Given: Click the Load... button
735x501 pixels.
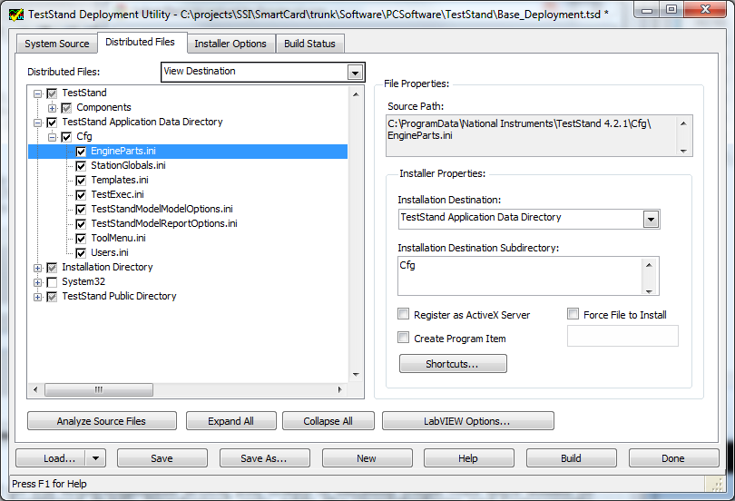Looking at the screenshot, I should 51,458.
